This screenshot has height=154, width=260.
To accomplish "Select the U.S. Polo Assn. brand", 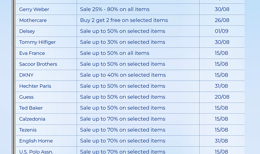I will (36, 151).
